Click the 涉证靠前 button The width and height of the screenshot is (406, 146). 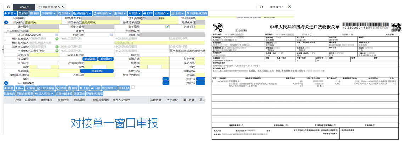79,93
